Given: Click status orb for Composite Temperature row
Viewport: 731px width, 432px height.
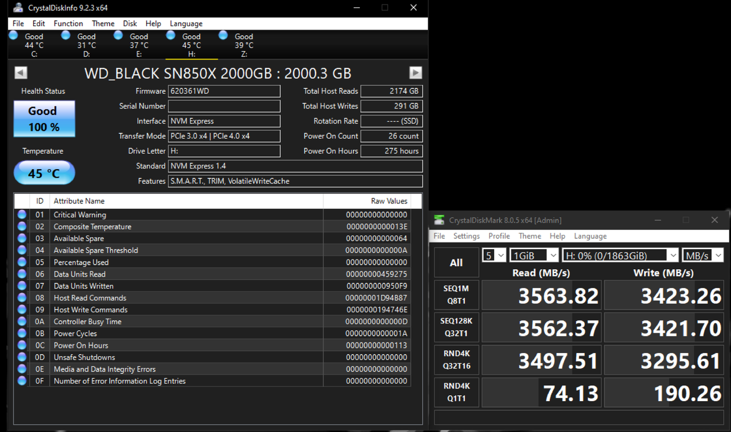Looking at the screenshot, I should point(22,226).
